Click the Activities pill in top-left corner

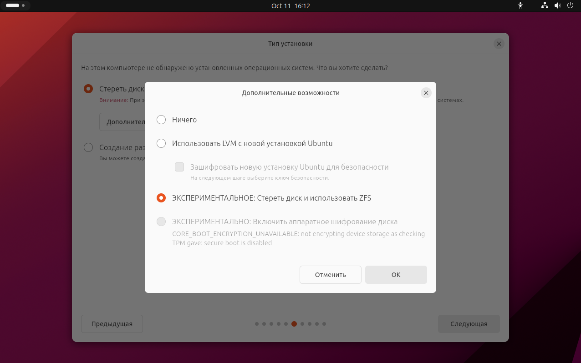(15, 6)
